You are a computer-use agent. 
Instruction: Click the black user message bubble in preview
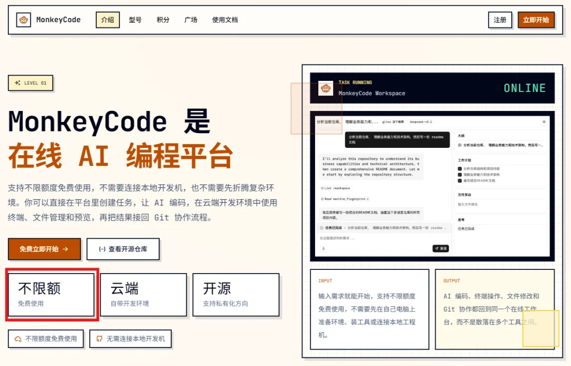tap(397, 140)
